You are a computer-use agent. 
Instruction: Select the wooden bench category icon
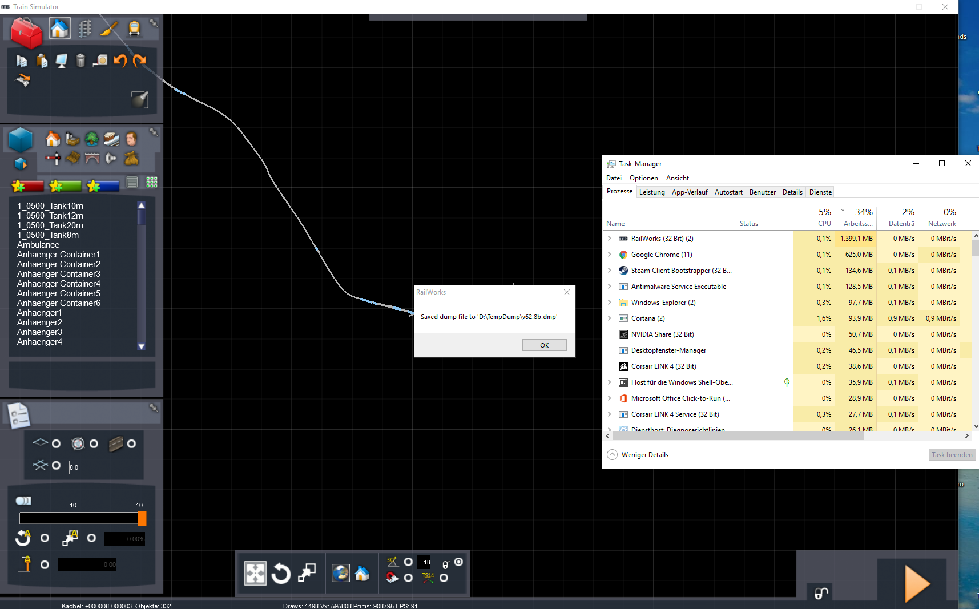(72, 158)
